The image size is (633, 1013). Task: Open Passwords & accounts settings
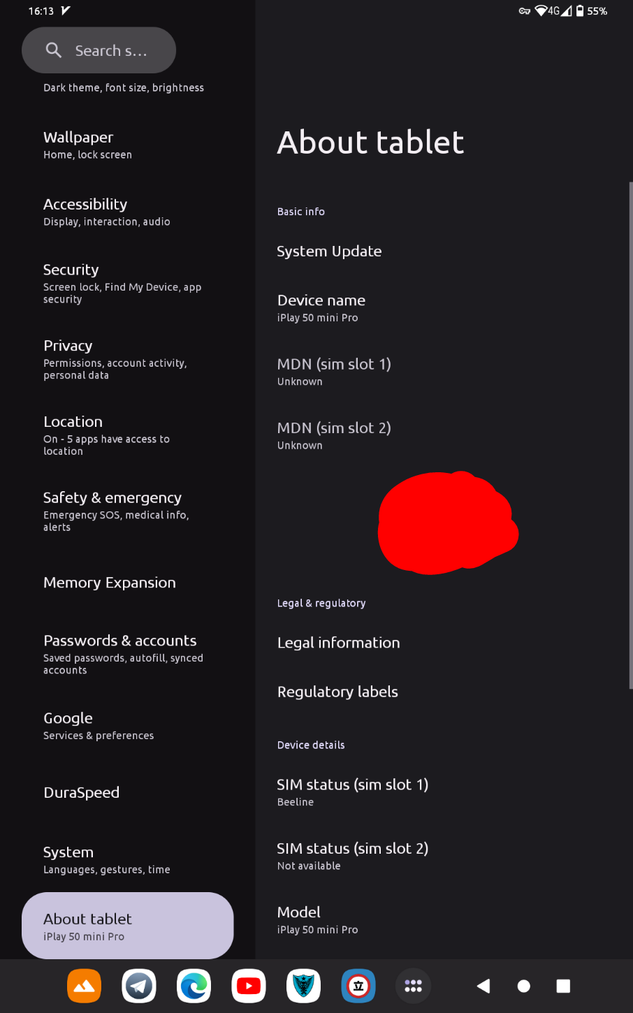pos(127,654)
